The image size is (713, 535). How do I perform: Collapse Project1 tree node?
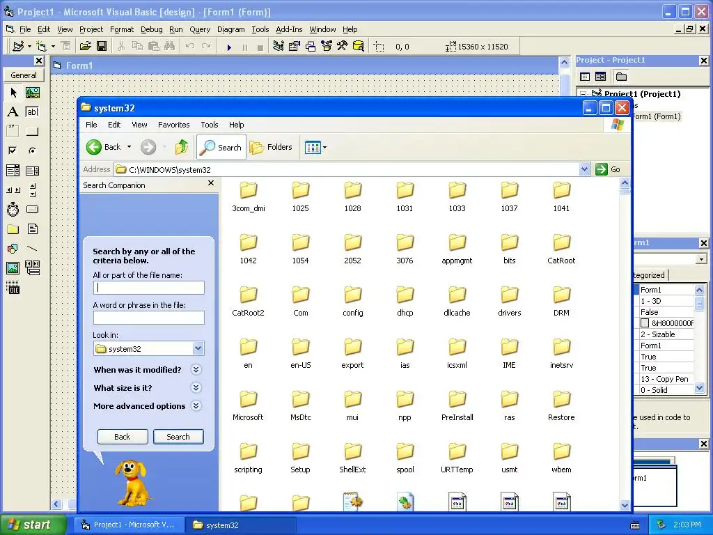[x=583, y=94]
